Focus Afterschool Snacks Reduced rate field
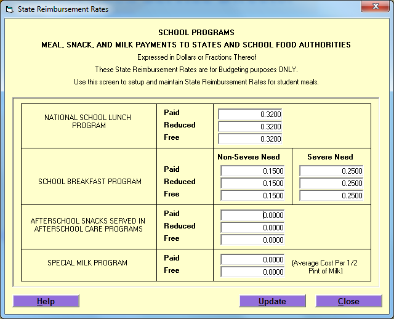394x319 pixels. point(252,228)
